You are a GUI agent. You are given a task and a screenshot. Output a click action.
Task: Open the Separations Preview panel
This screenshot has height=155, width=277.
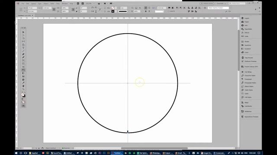tap(250, 117)
